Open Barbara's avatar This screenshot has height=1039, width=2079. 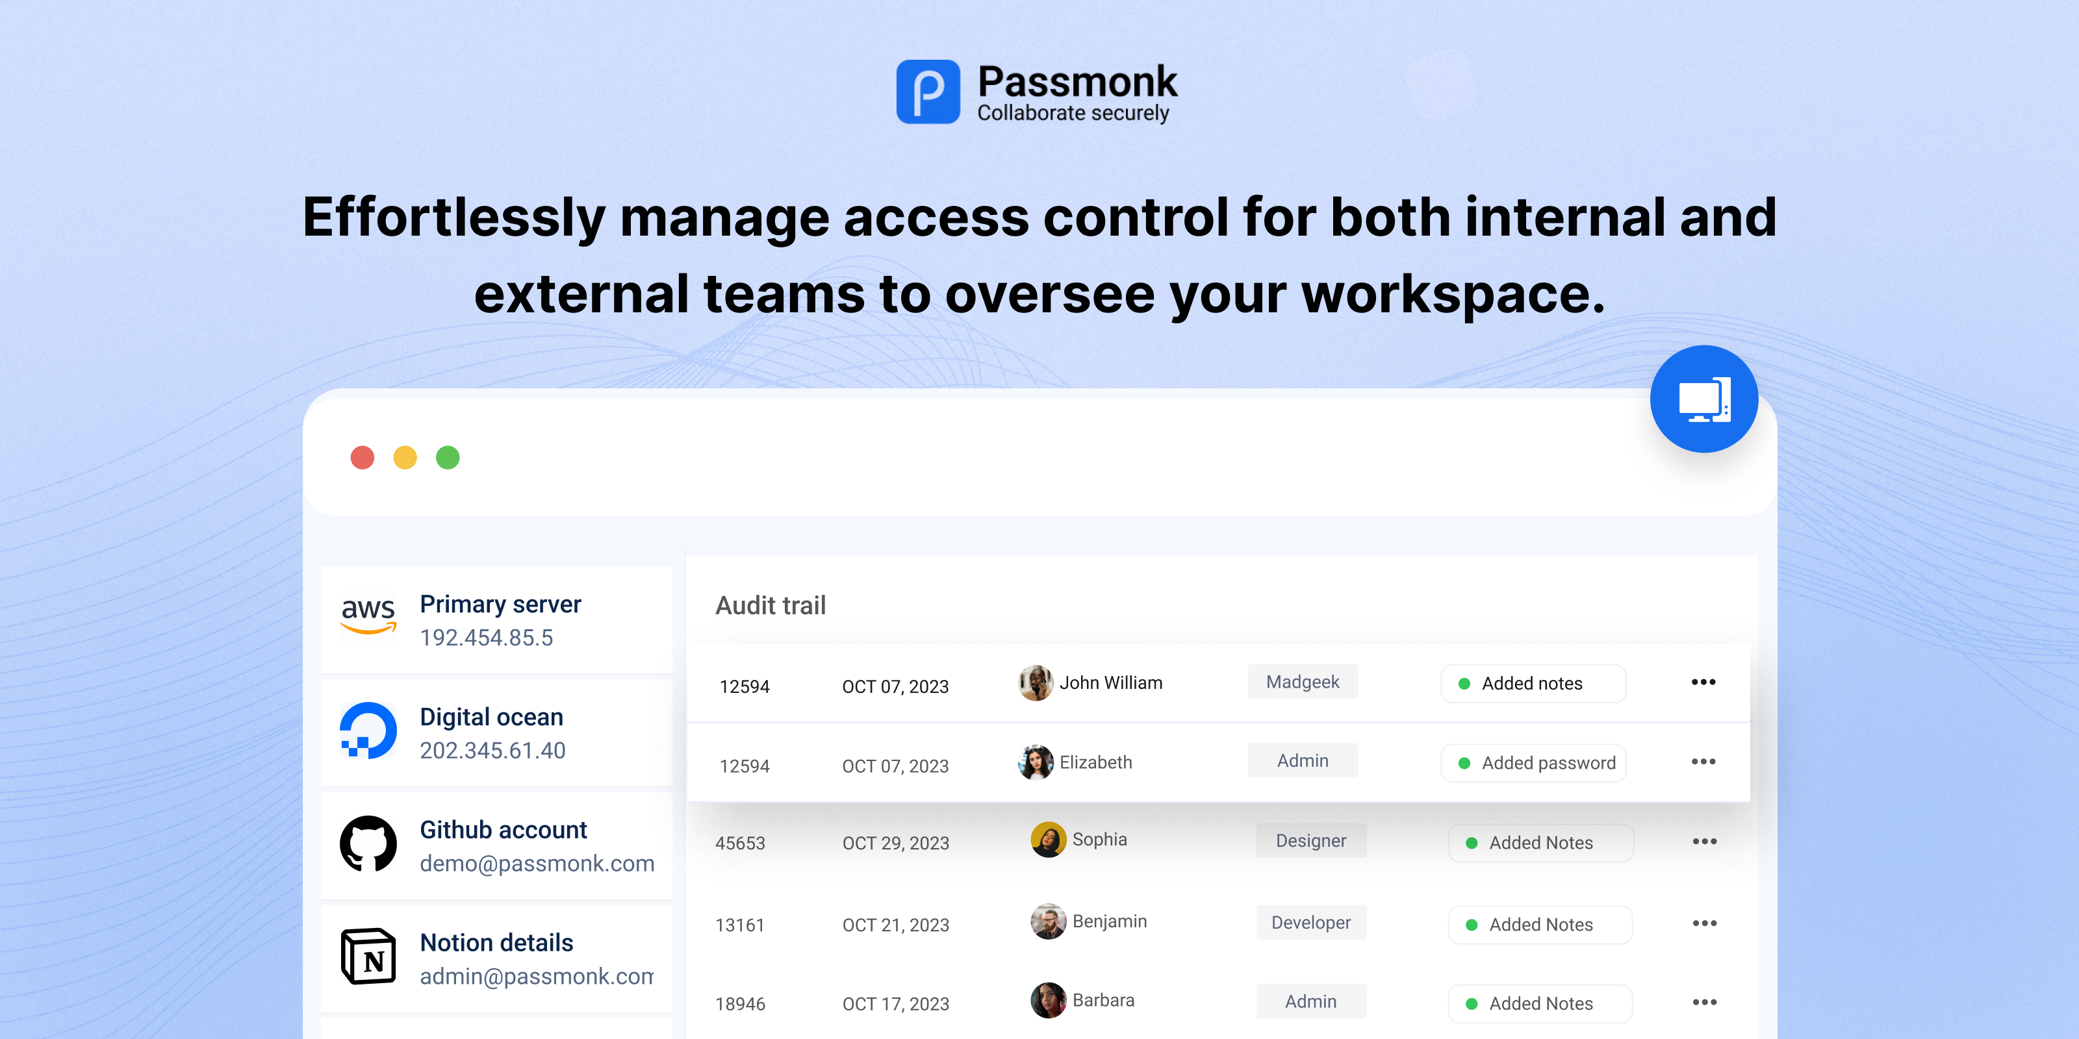point(1049,1000)
